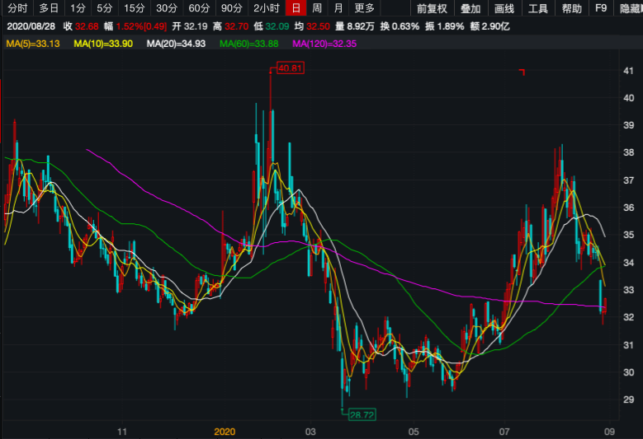The width and height of the screenshot is (643, 439).
Task: Set the period to 30分
Action: click(166, 8)
